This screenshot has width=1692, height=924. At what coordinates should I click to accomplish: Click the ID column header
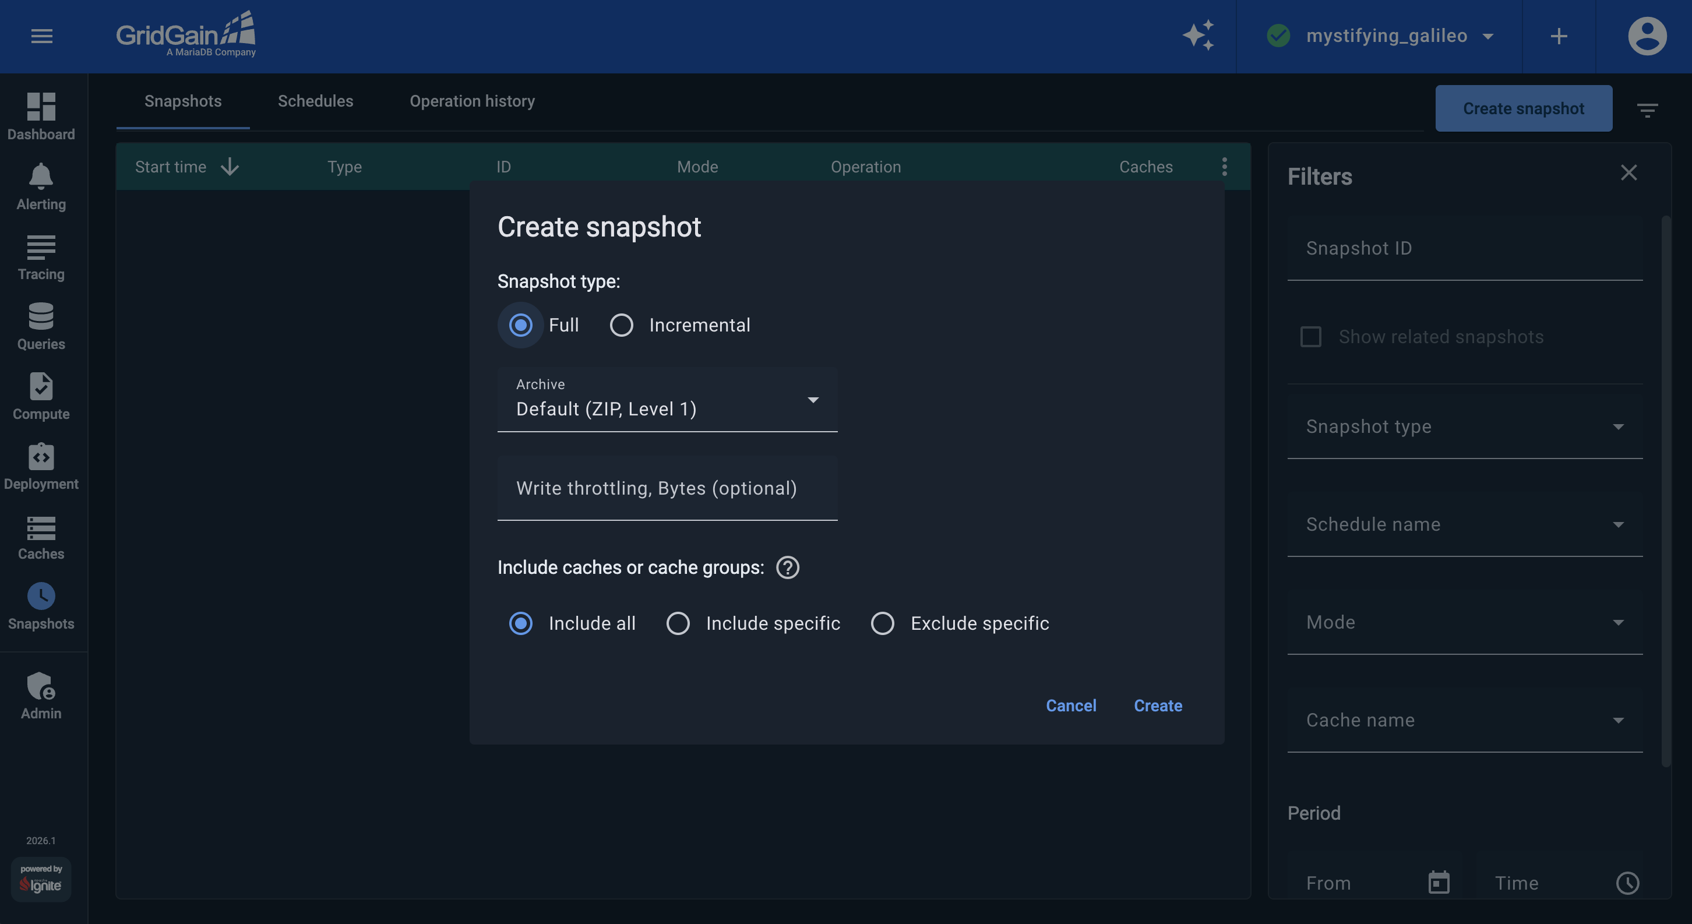(x=504, y=167)
